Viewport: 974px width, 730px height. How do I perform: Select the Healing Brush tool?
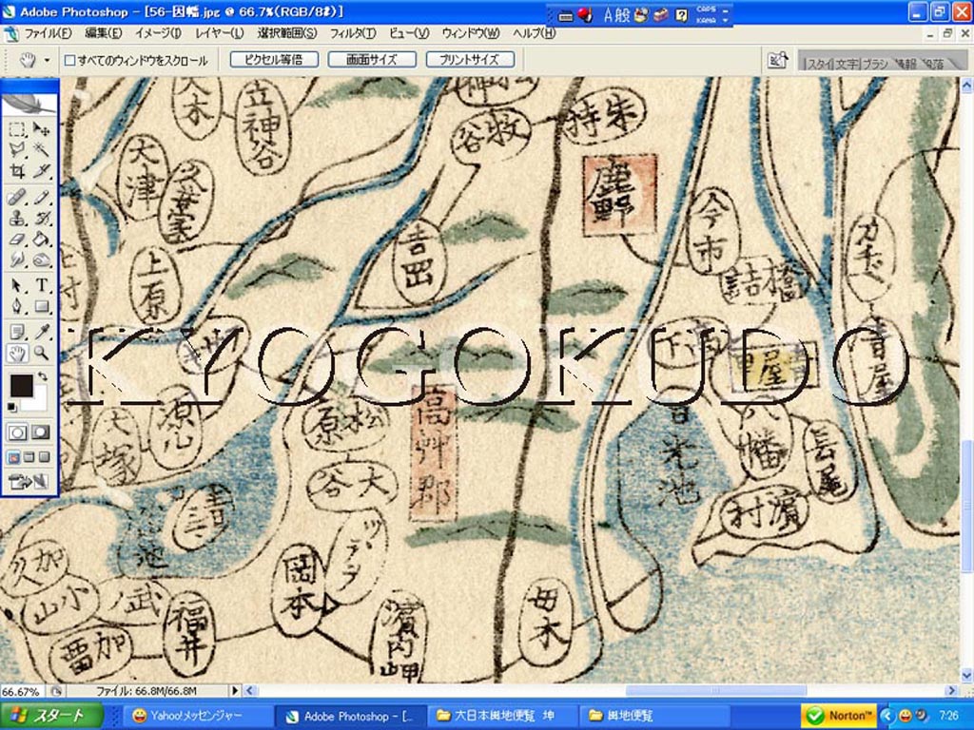pos(17,198)
